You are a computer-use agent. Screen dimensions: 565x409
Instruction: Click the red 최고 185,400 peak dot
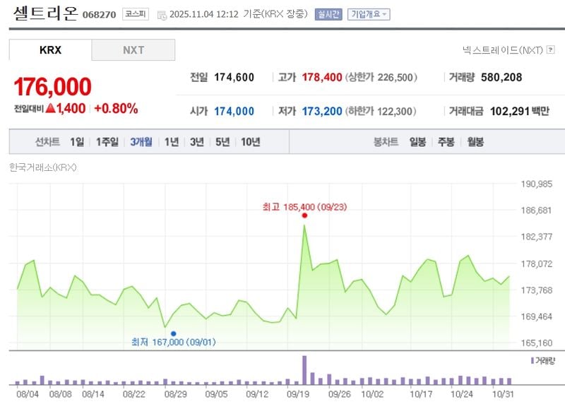tap(304, 215)
